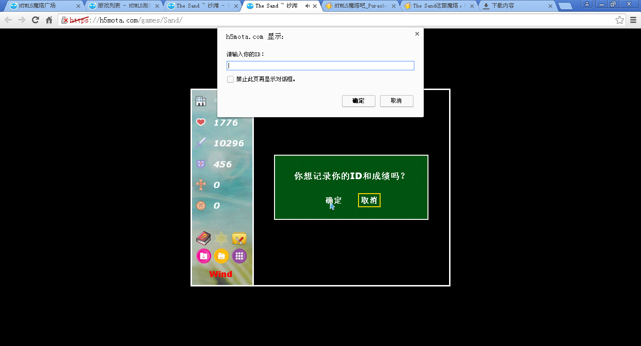This screenshot has width=641, height=346.
Task: Go to the browser home page
Action: click(x=49, y=20)
